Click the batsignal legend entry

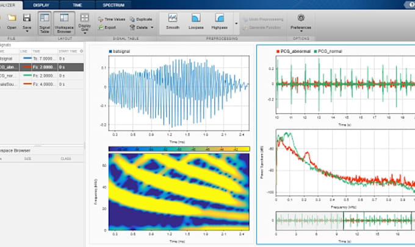pyautogui.click(x=120, y=51)
